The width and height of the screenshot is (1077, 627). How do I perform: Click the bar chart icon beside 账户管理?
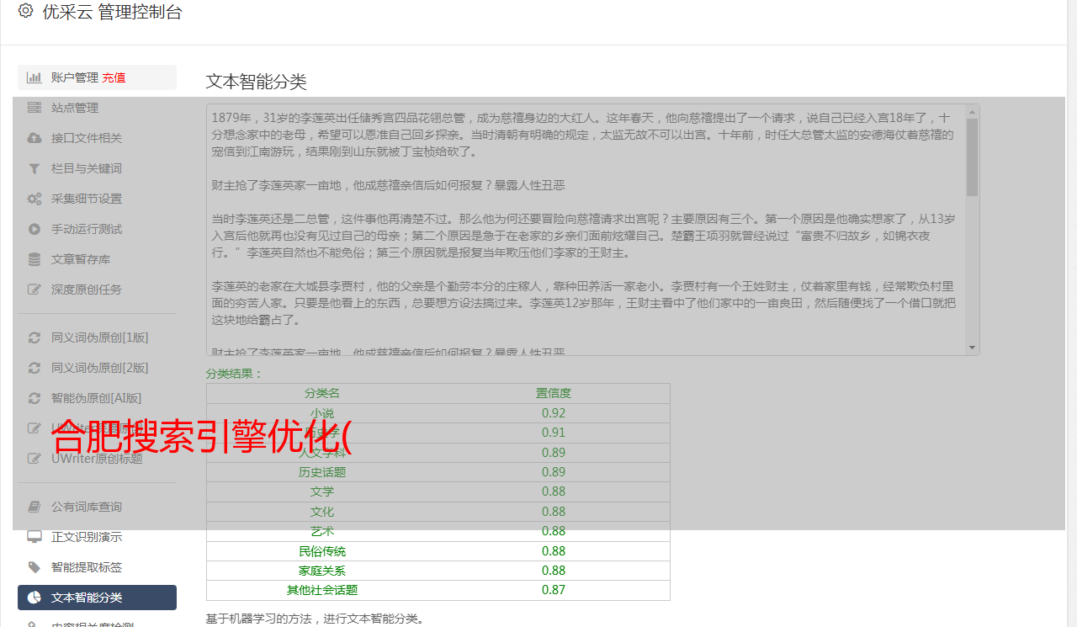[34, 77]
